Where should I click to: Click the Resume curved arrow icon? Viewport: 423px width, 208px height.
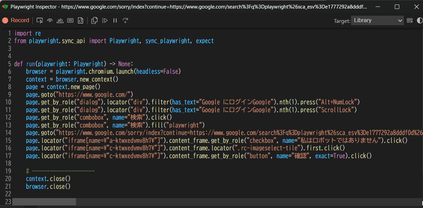tap(125, 20)
